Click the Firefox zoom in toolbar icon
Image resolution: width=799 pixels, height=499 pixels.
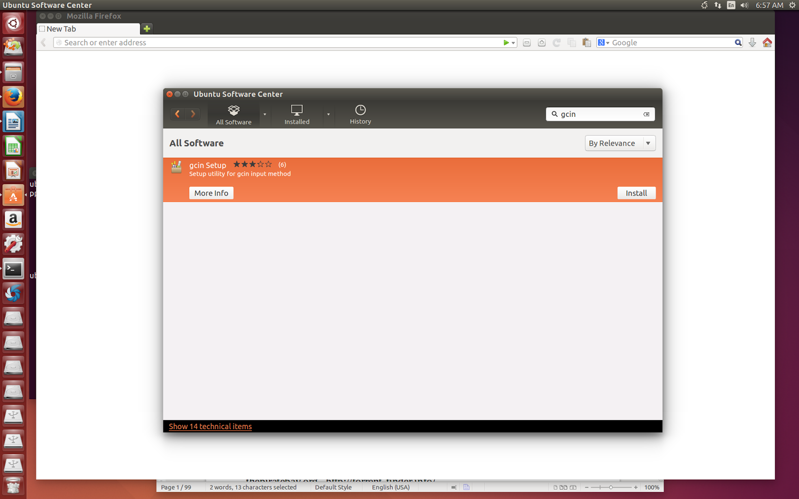(x=542, y=43)
